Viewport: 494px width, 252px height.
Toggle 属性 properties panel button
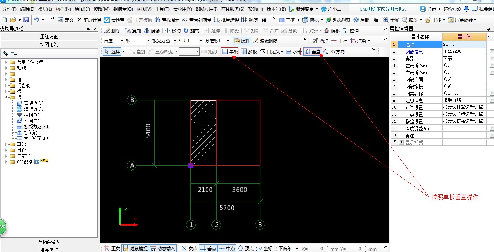coord(242,41)
